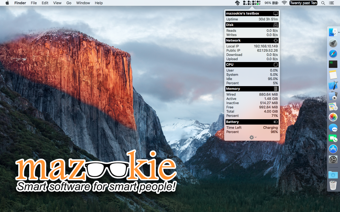Open Terminal from the Dock
Screen dimensions: 340x212
pyautogui.click(x=333, y=64)
